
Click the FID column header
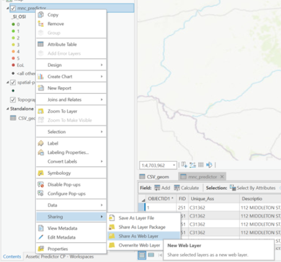pyautogui.click(x=182, y=198)
